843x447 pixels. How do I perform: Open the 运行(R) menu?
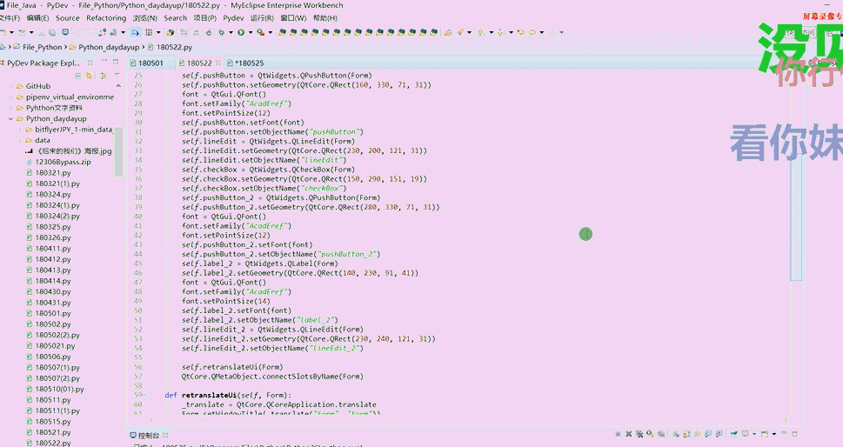tap(262, 17)
